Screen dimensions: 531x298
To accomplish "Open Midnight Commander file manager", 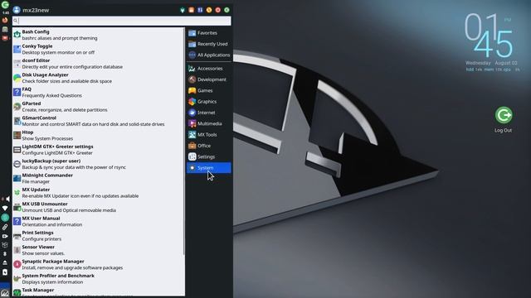I will click(x=98, y=179).
